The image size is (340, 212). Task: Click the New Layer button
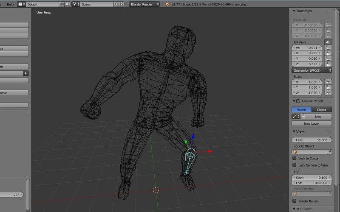coord(312,123)
